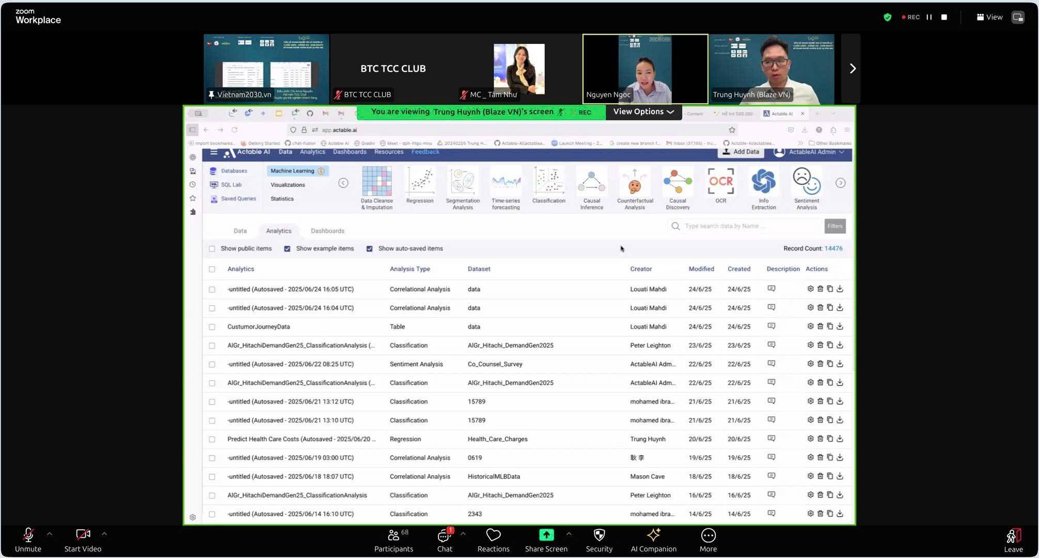The width and height of the screenshot is (1039, 558).
Task: Open the Chat panel
Action: tap(444, 536)
